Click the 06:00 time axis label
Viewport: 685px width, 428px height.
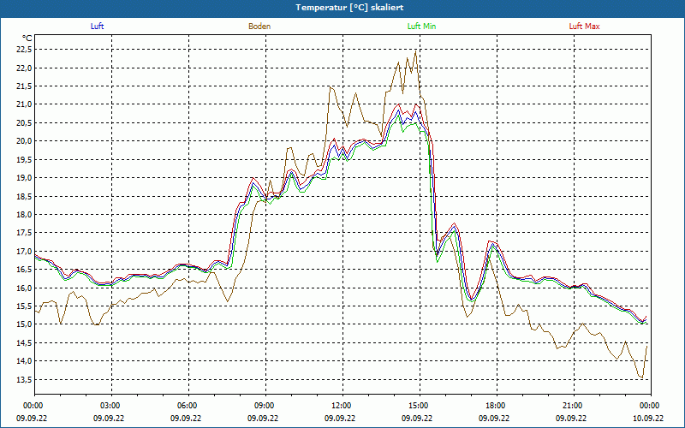pyautogui.click(x=188, y=406)
